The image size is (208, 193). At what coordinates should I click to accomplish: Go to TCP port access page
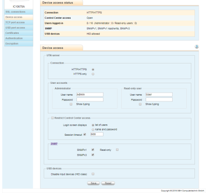(x=19, y=22)
